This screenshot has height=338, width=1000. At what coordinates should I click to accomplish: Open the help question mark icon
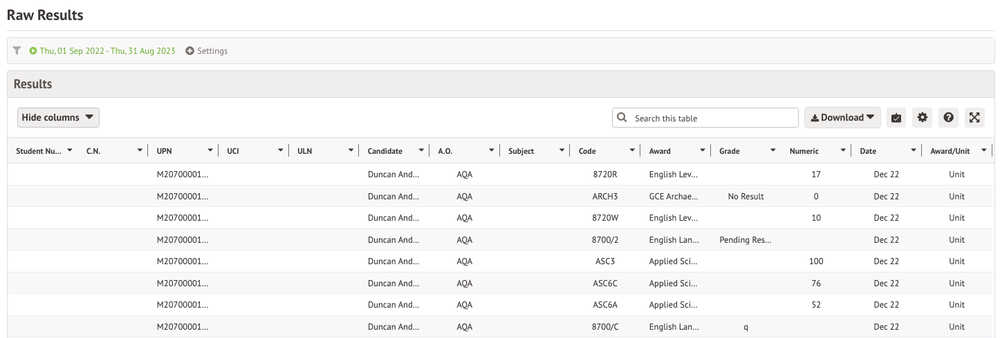coord(949,118)
